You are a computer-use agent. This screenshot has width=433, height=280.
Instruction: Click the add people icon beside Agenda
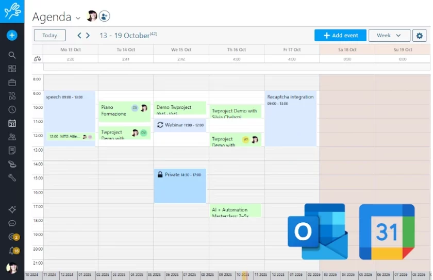click(x=105, y=17)
